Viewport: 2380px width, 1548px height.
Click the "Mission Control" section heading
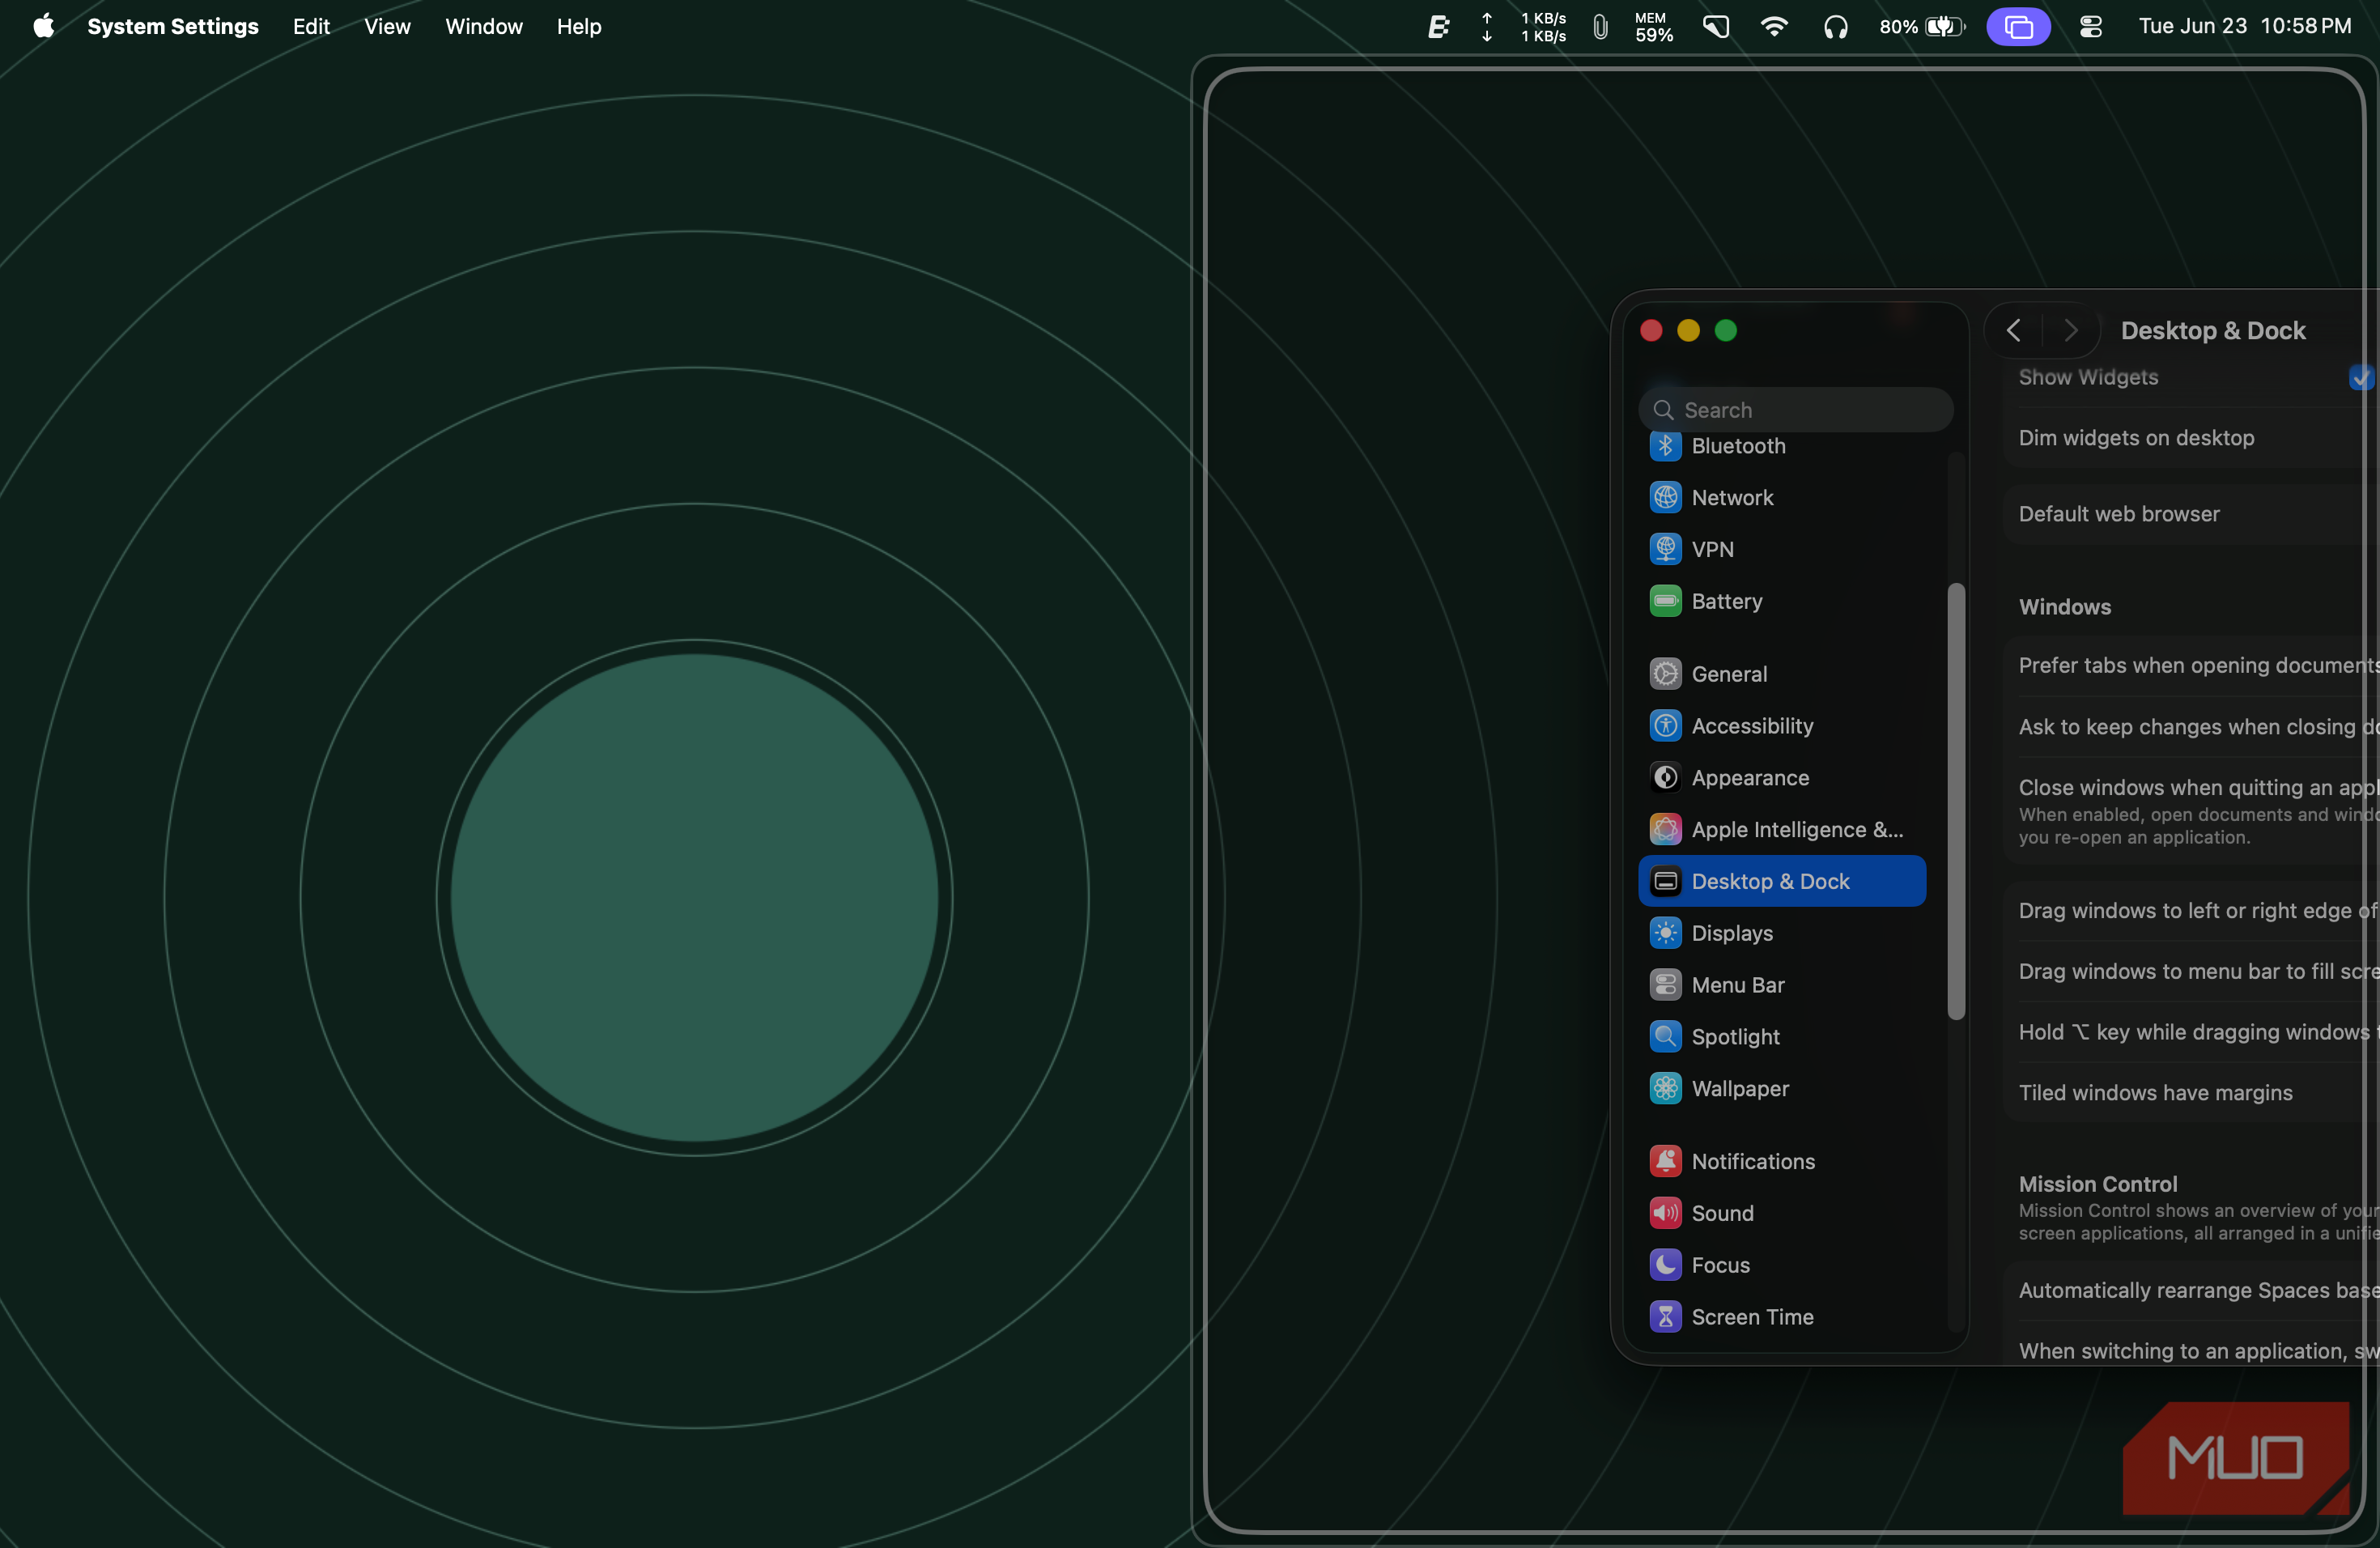(x=2098, y=1184)
